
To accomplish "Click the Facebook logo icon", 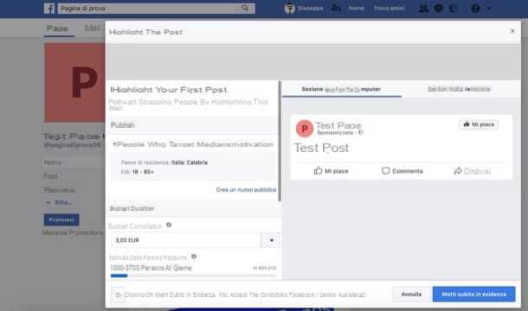I will click(49, 8).
